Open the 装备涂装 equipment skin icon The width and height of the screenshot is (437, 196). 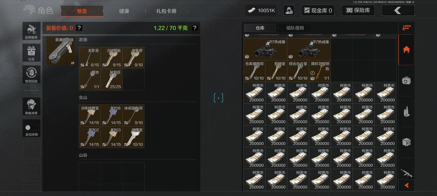coord(32,106)
